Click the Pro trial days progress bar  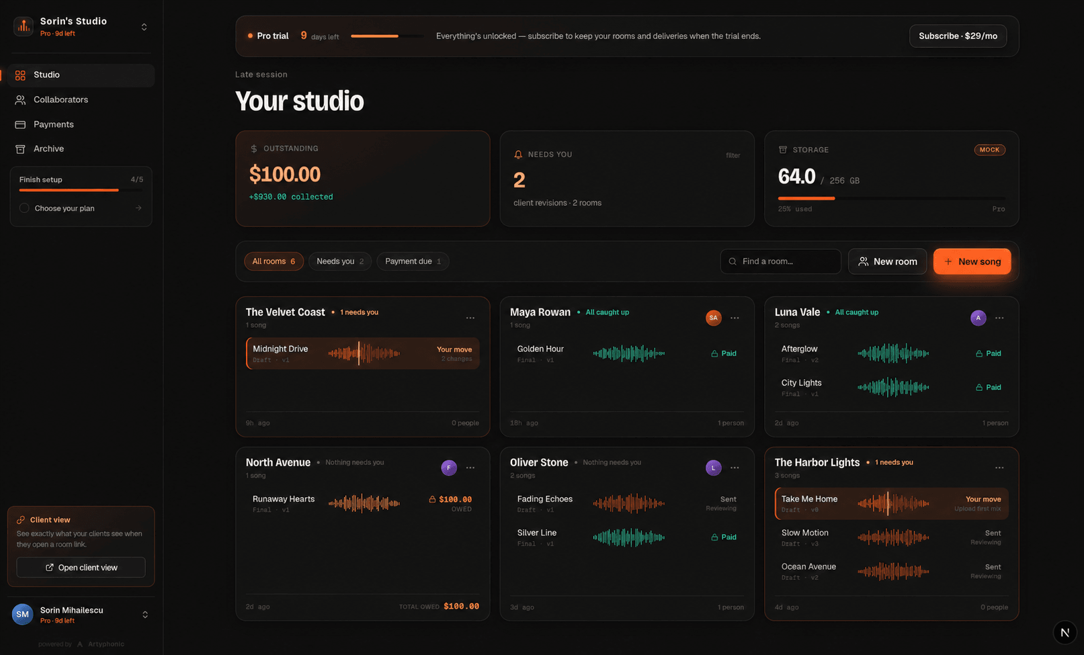[x=386, y=36]
